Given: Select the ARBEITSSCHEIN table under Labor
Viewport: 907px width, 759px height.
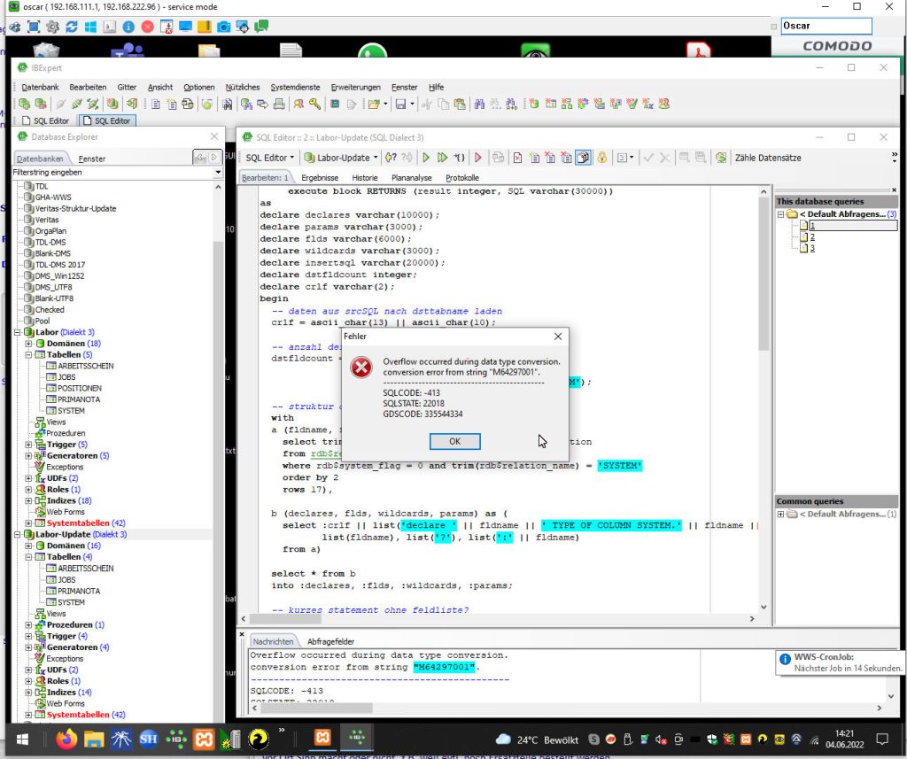Looking at the screenshot, I should [85, 366].
